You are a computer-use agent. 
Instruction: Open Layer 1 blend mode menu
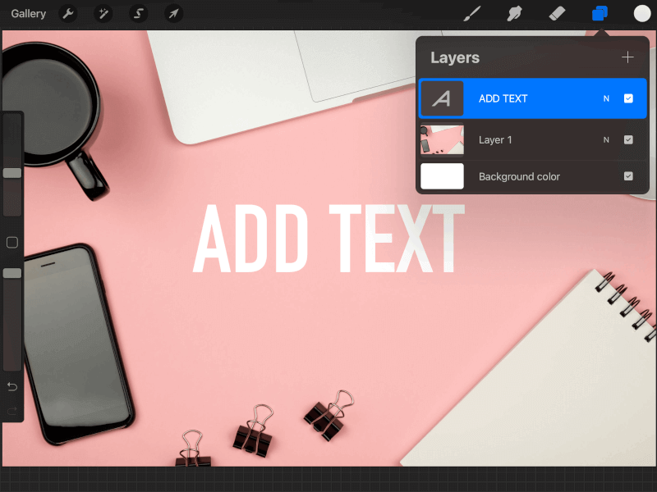(x=606, y=140)
